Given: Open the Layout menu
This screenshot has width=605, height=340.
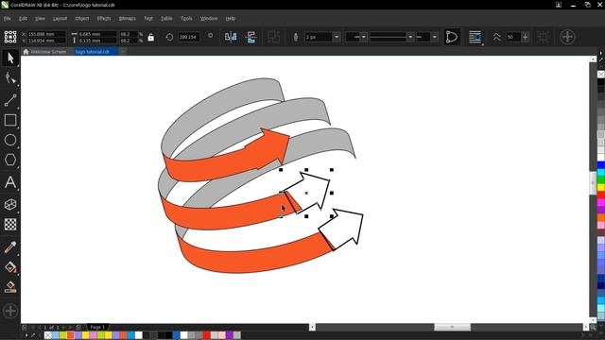Looking at the screenshot, I should pyautogui.click(x=60, y=19).
